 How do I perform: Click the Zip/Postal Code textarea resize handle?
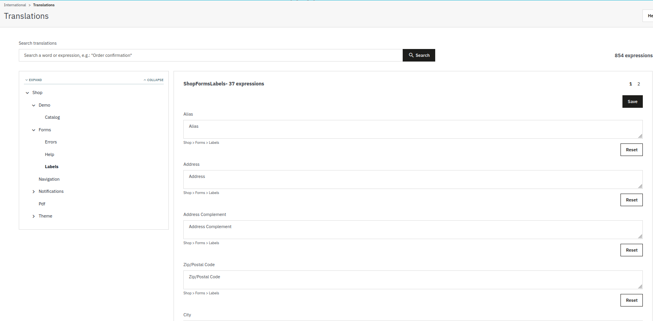640,287
